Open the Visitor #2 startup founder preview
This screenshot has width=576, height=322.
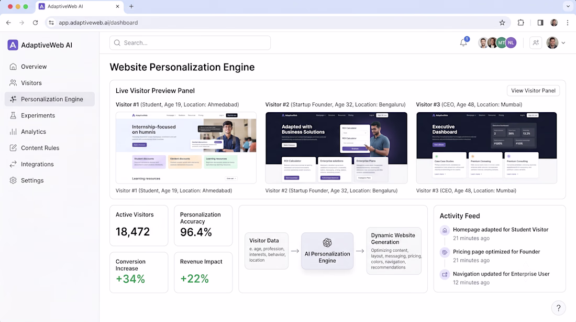[336, 147]
